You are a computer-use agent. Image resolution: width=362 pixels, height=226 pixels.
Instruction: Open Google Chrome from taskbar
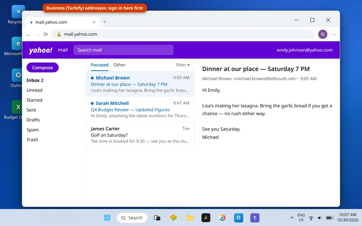222,218
